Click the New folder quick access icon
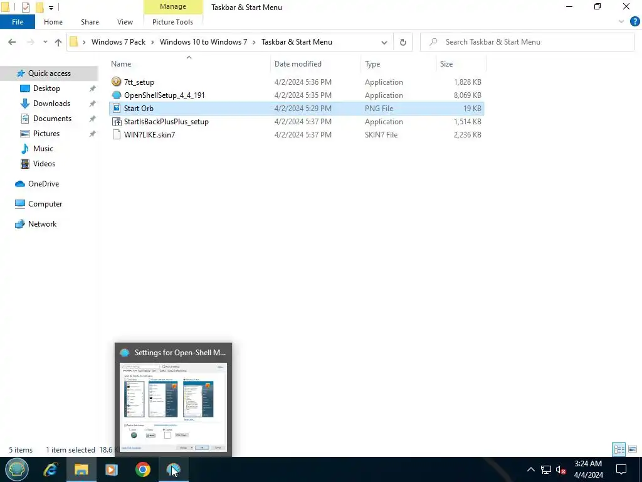Screen dimensions: 642x482 pos(39,7)
